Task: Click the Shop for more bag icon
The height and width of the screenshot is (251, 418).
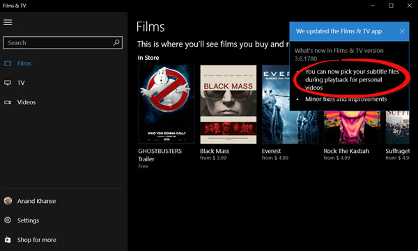Action: (8, 240)
